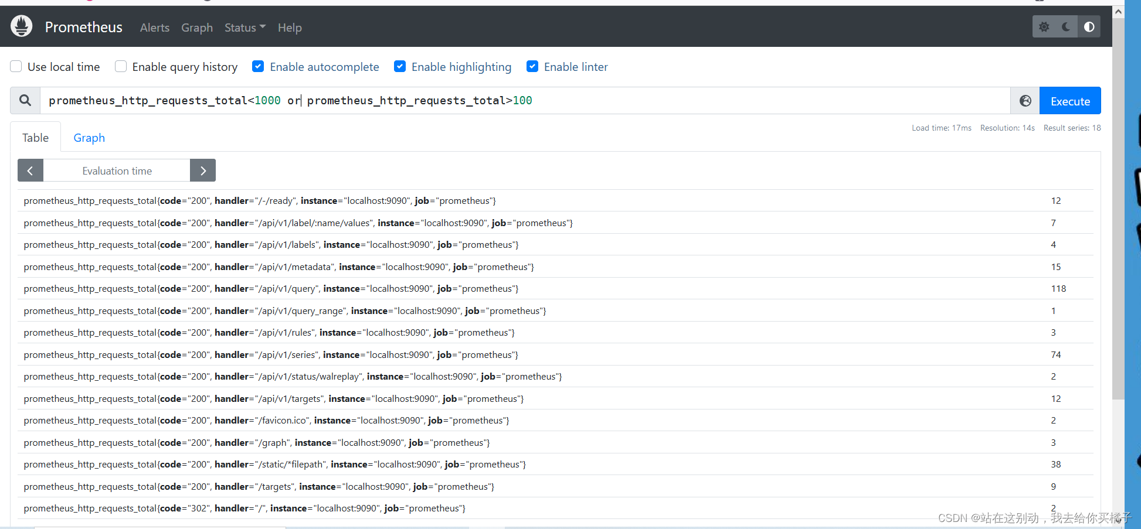Open the Status dropdown menu
Image resolution: width=1141 pixels, height=529 pixels.
244,27
